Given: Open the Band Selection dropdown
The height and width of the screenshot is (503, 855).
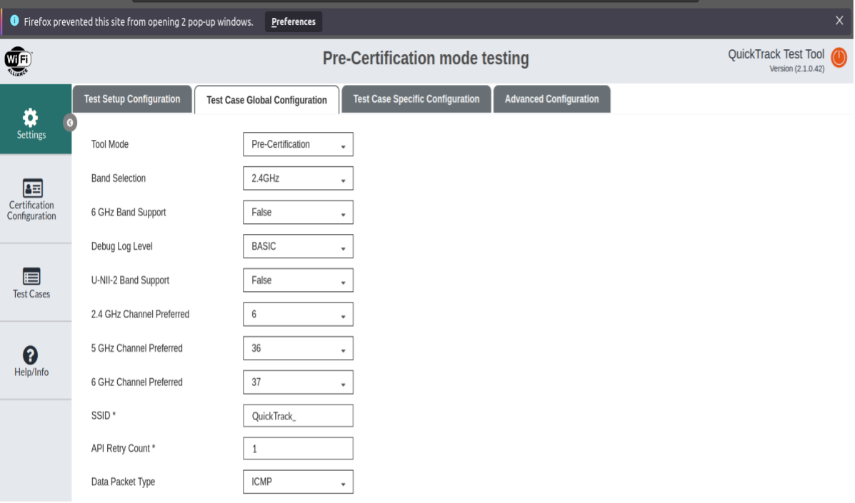Looking at the screenshot, I should click(x=298, y=178).
